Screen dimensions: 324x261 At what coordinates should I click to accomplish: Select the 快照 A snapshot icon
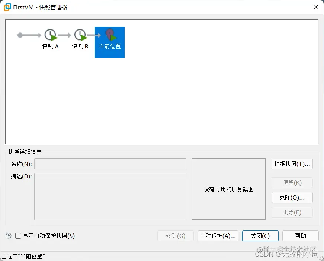(51, 35)
